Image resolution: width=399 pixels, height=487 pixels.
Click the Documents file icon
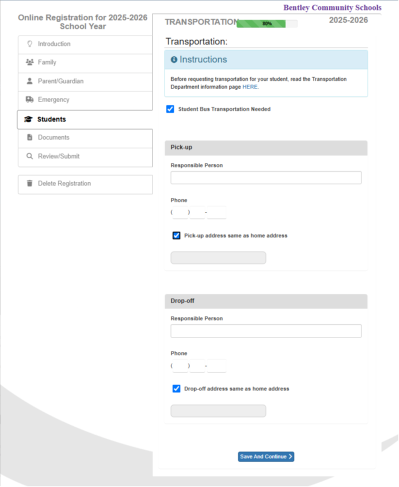(30, 137)
